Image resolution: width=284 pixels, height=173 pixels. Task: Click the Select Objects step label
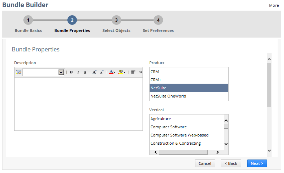pyautogui.click(x=116, y=30)
